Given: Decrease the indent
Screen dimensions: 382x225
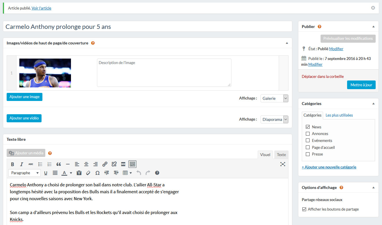Looking at the screenshot, I should [107, 173].
